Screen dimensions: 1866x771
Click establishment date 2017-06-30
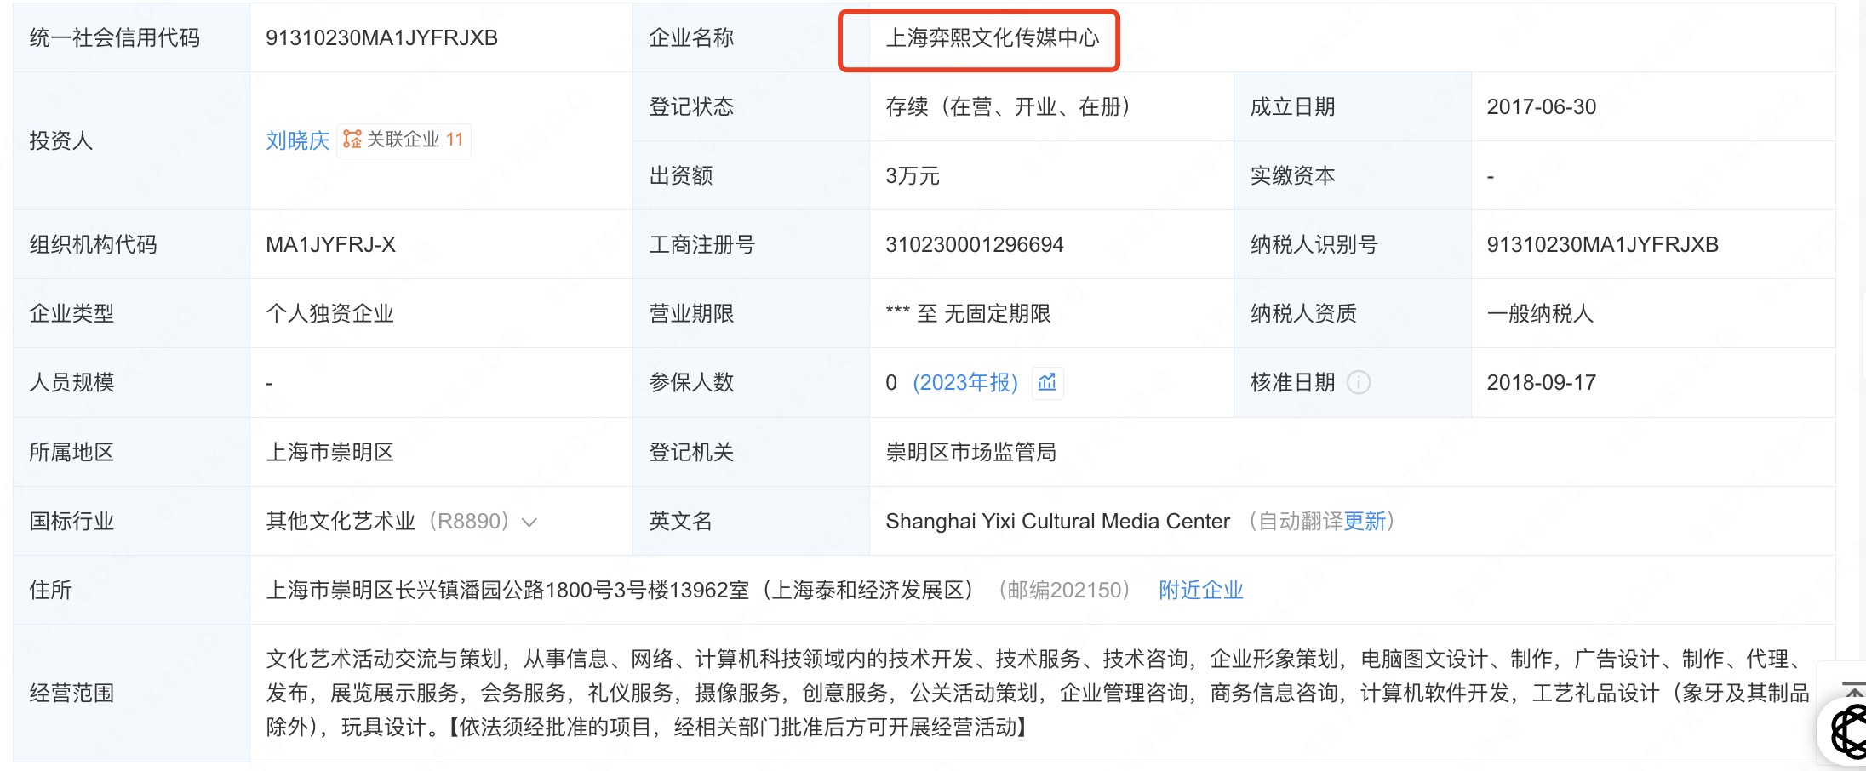point(1542,106)
